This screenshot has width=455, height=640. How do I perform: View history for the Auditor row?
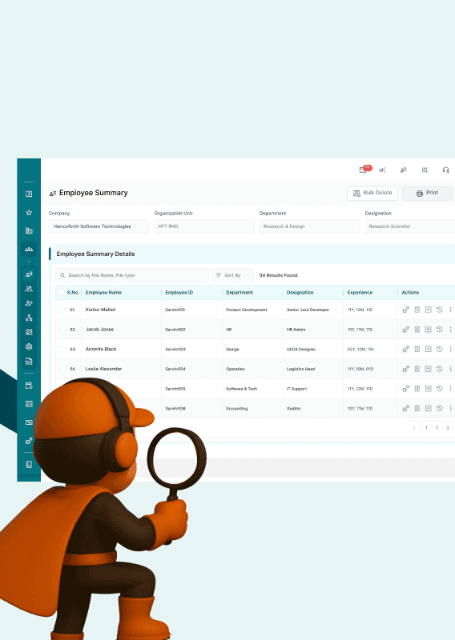[x=440, y=408]
